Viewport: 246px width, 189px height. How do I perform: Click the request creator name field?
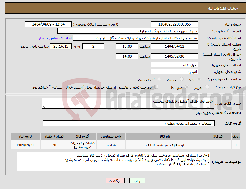click(135, 38)
